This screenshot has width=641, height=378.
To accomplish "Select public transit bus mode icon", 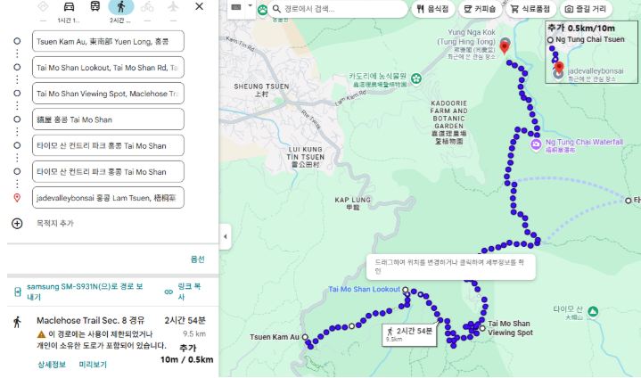I will click(x=95, y=6).
